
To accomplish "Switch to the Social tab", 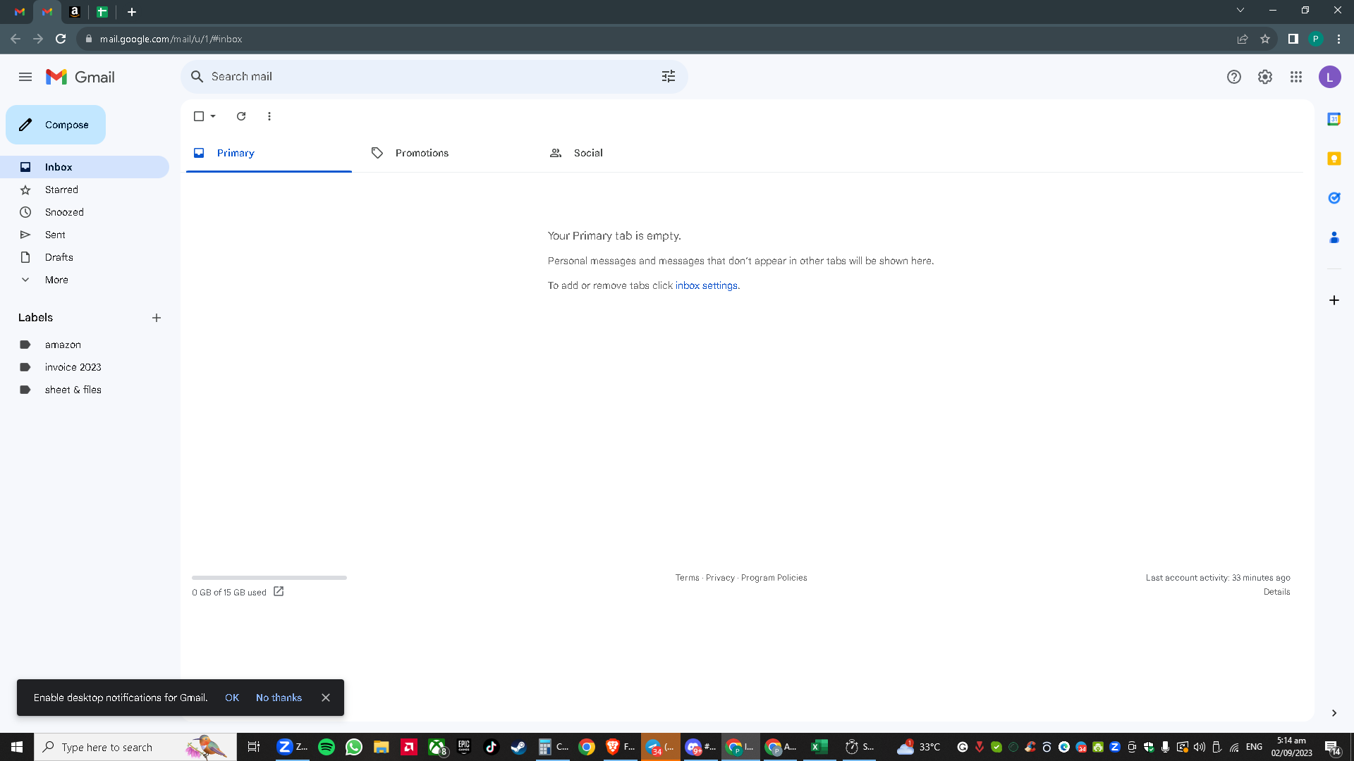I will coord(626,153).
